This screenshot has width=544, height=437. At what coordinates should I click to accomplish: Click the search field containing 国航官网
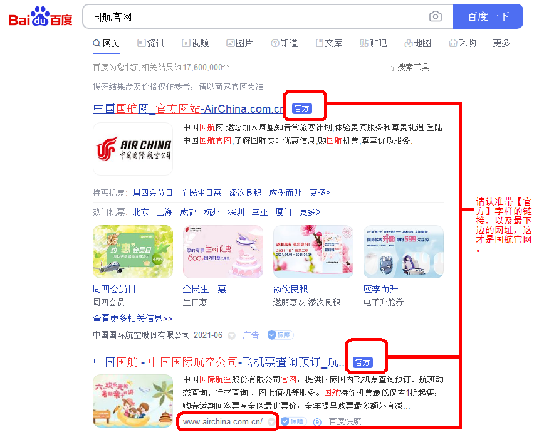point(256,16)
